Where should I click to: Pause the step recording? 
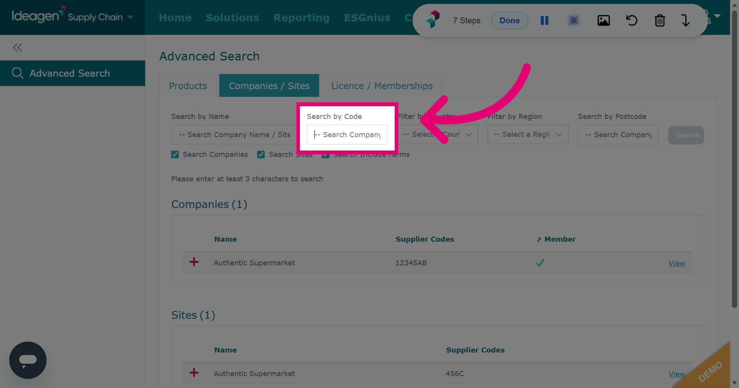pos(544,20)
